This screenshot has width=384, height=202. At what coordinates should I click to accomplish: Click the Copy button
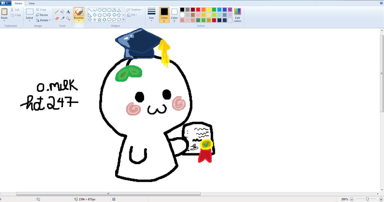pos(16,15)
